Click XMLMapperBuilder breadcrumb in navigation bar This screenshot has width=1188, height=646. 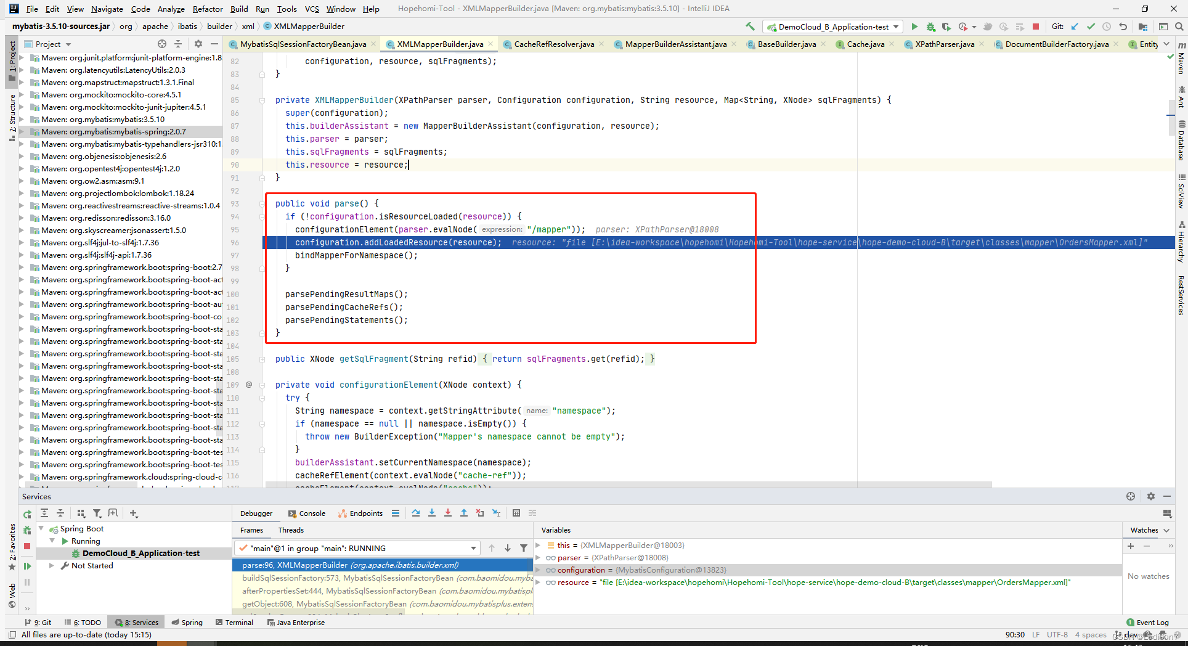click(x=303, y=27)
